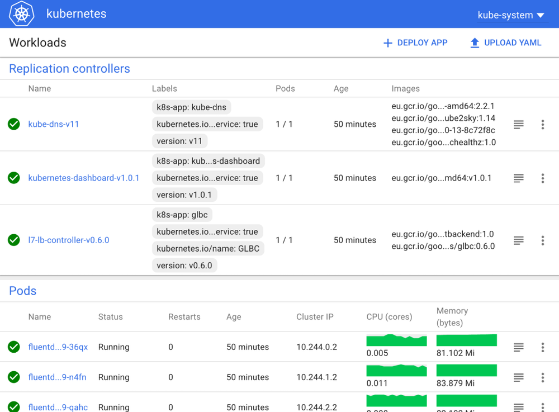Open logs for the l7-lb-controller-v0.6.0 controller
The width and height of the screenshot is (559, 412).
pos(518,240)
